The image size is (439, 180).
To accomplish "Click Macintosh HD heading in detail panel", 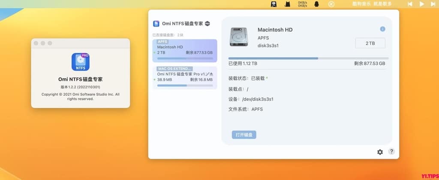I will pos(275,30).
